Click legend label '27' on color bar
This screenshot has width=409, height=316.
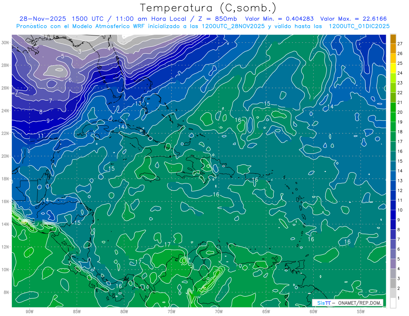(400, 43)
